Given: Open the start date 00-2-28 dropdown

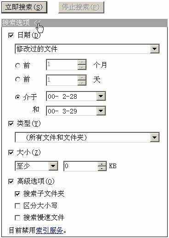Looking at the screenshot, I should pos(101,96).
